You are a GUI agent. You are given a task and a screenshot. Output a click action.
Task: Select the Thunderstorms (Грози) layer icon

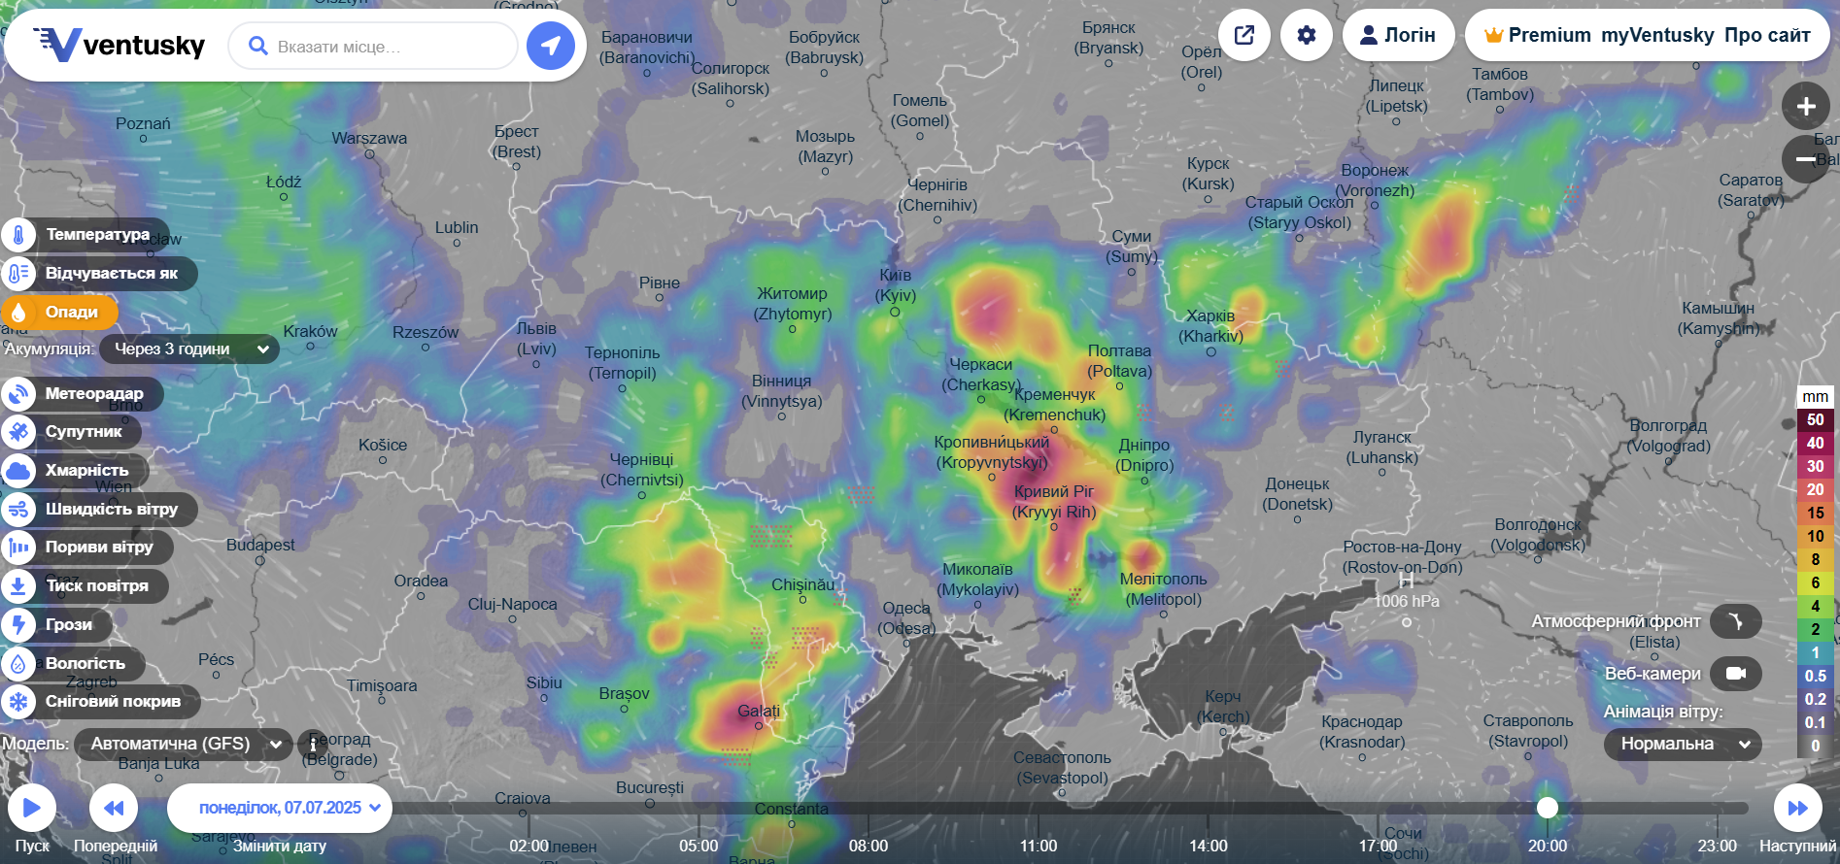click(18, 625)
